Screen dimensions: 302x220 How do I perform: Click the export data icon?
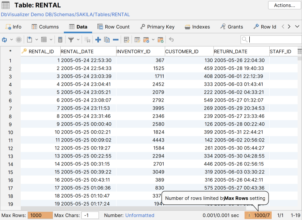tap(30, 40)
